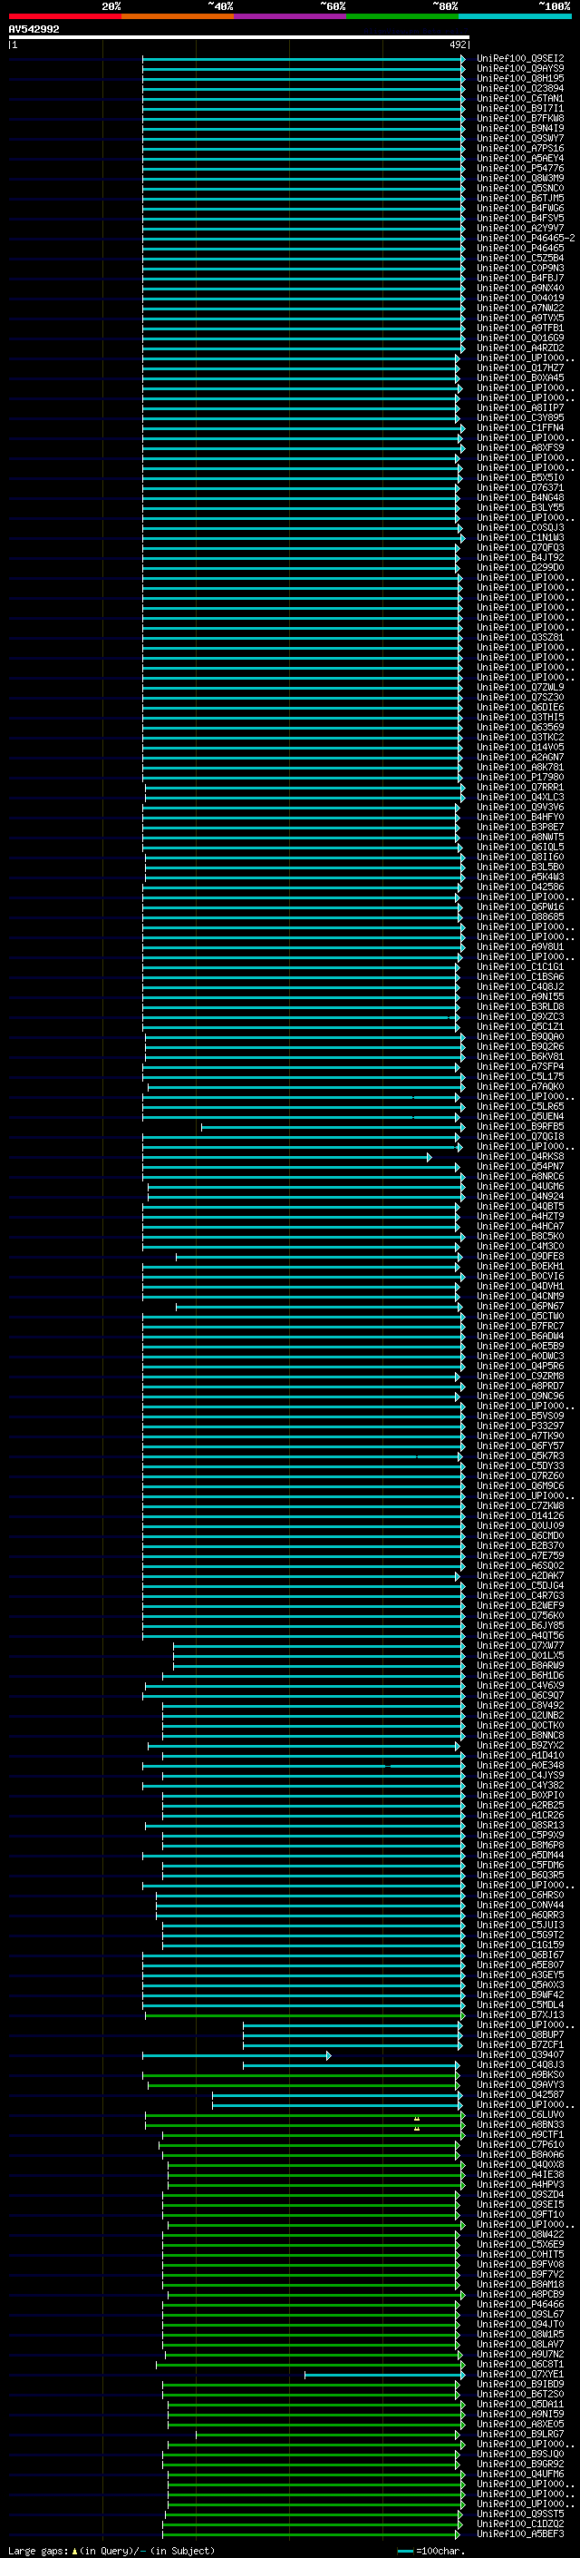Open hit UniRef100_Q8H195
Viewport: 580px width, 2558px height.
519,78
